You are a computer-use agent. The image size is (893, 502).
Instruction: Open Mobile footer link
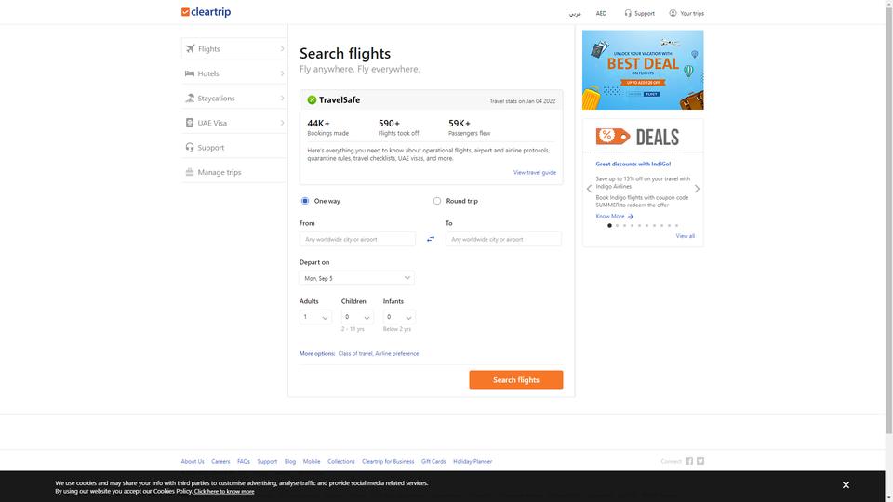[312, 462]
